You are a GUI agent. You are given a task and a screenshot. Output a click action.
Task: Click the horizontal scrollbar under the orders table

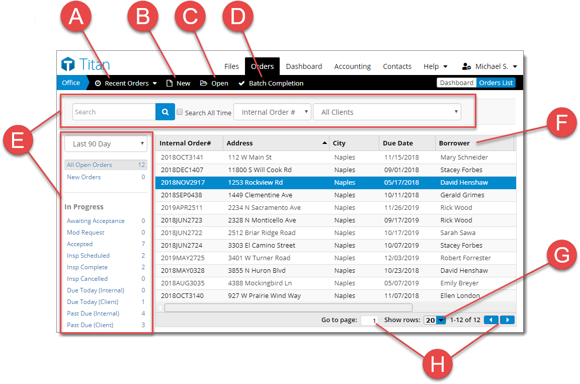[x=289, y=308]
